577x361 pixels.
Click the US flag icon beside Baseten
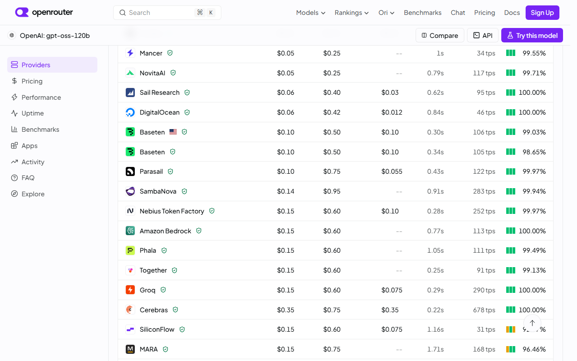click(x=173, y=132)
